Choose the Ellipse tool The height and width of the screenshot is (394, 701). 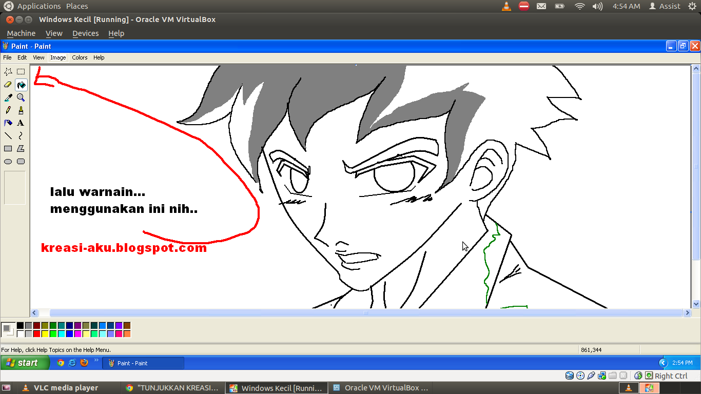8,162
